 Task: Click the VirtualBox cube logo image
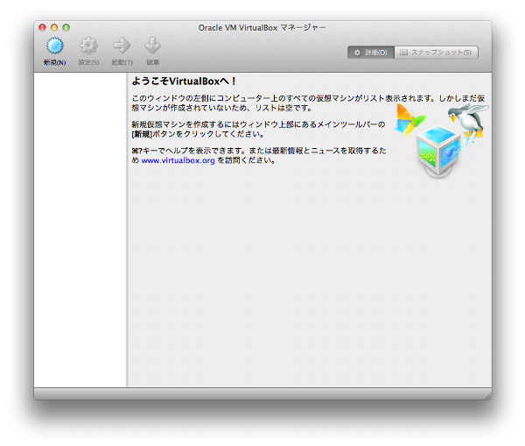(x=438, y=151)
